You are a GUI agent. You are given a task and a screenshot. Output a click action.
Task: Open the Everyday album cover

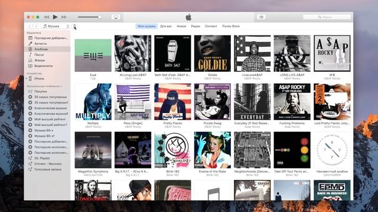coord(252,102)
